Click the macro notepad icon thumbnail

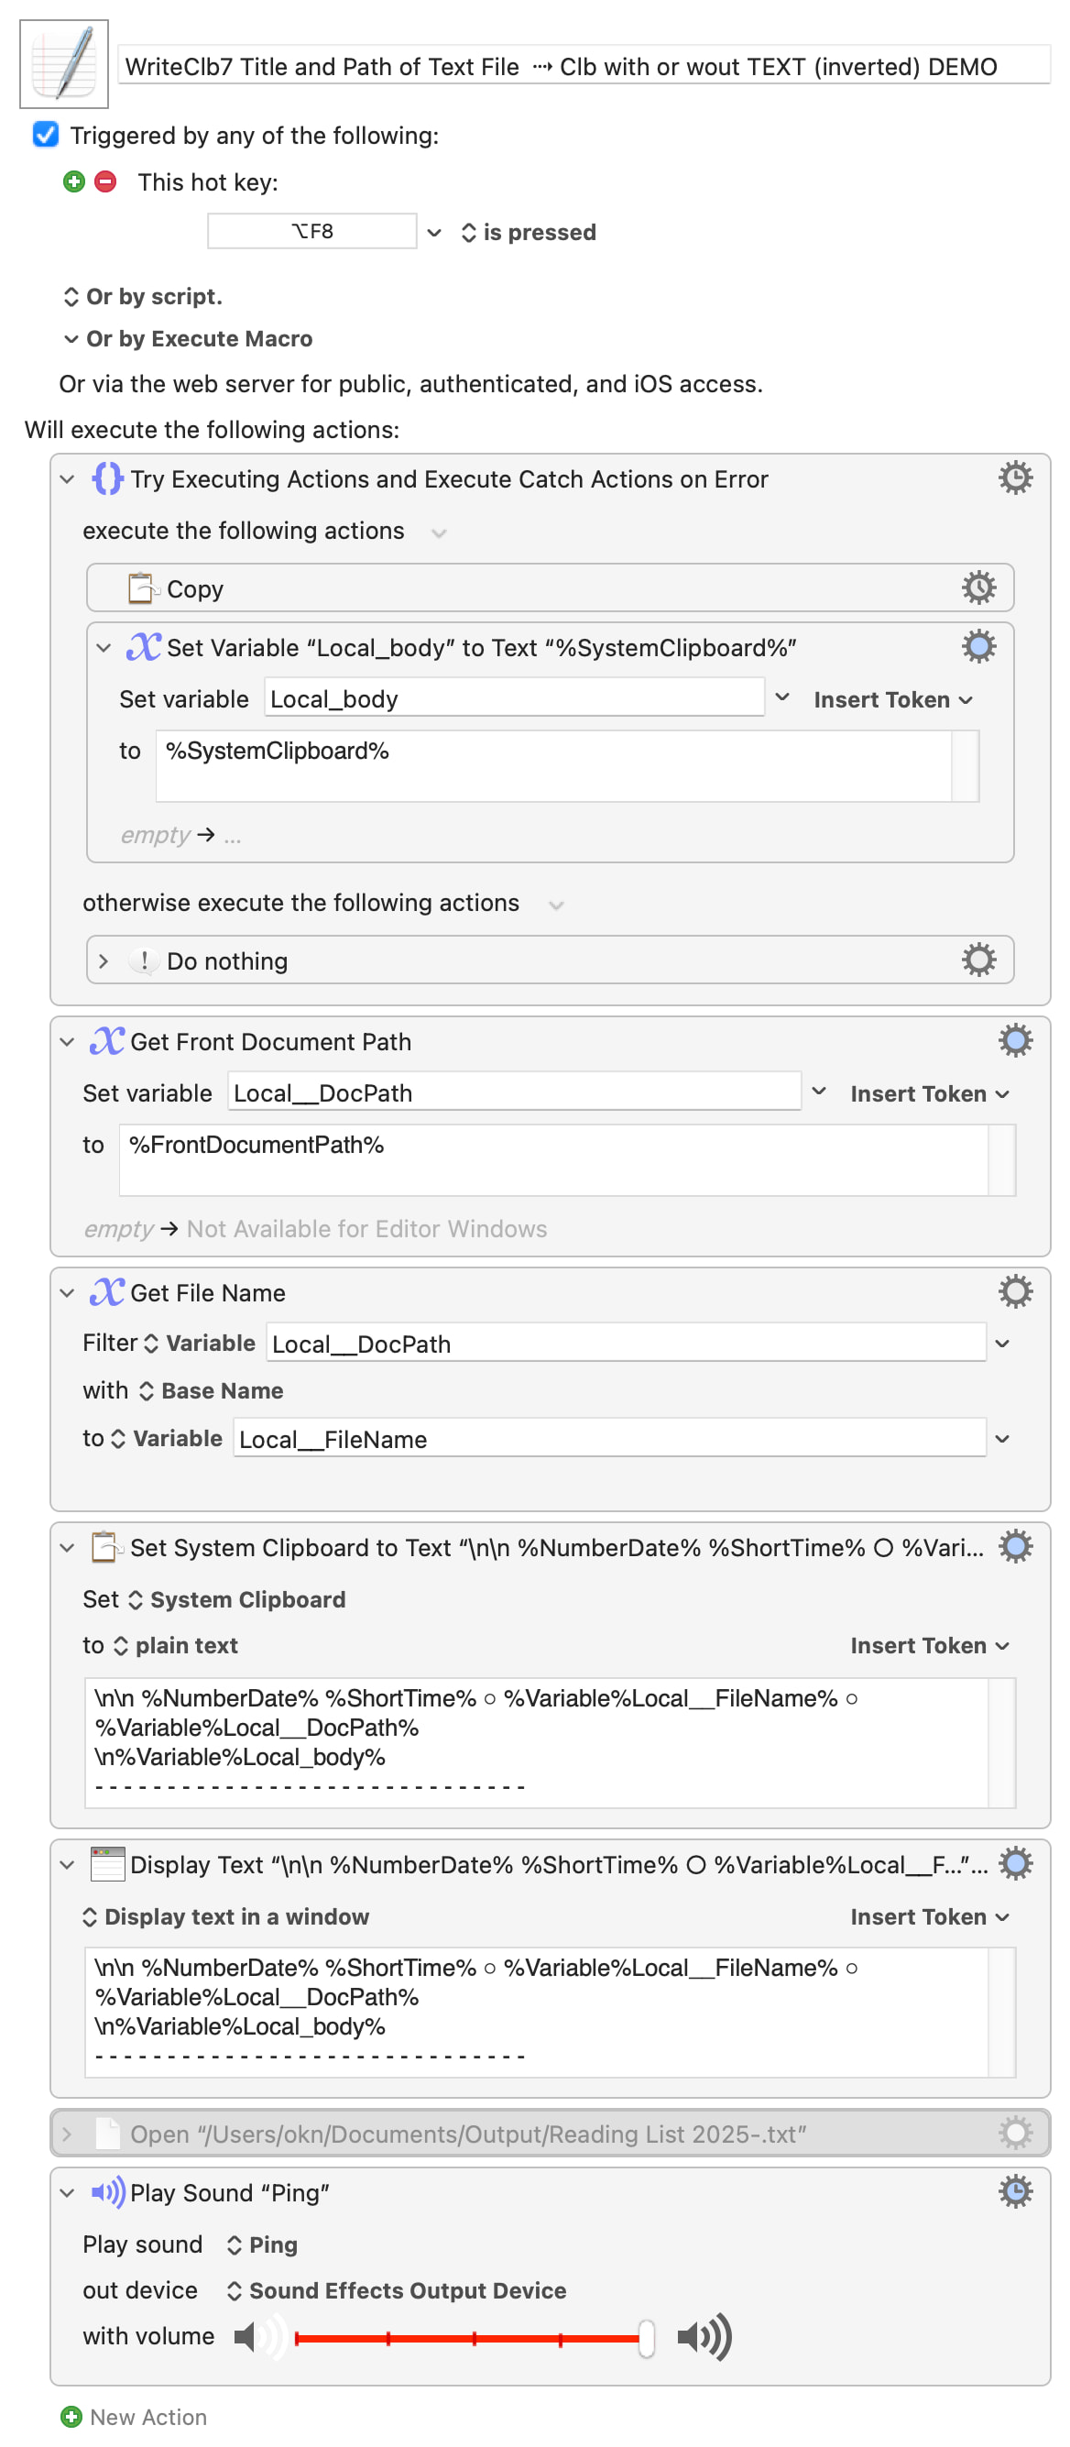tap(63, 63)
